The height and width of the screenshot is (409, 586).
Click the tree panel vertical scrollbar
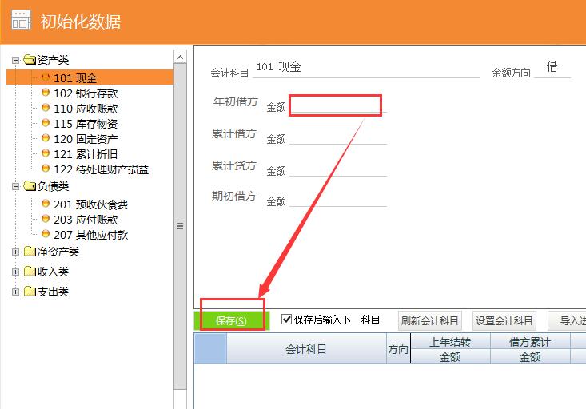point(181,227)
